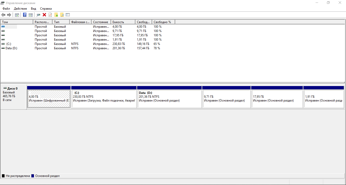Click the Диск 0 disk label
Viewport: 346px width, 185px height.
(x=12, y=89)
